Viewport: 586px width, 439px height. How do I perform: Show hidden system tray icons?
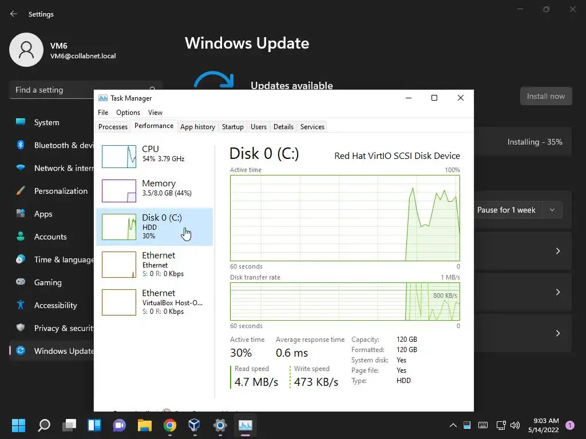(453, 425)
